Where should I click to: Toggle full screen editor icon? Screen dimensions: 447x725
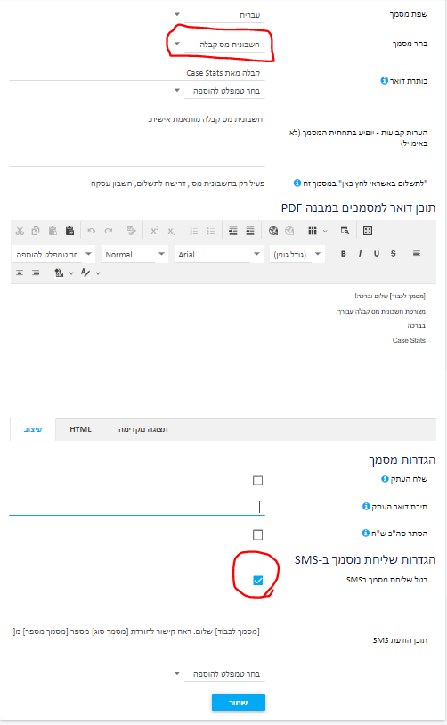(368, 231)
